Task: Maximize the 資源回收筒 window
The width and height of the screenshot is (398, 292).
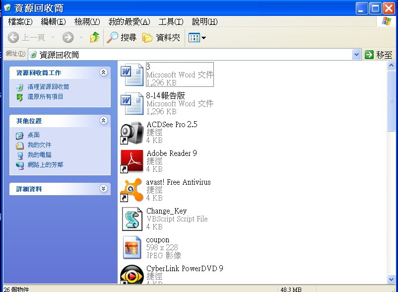Action: (375, 8)
